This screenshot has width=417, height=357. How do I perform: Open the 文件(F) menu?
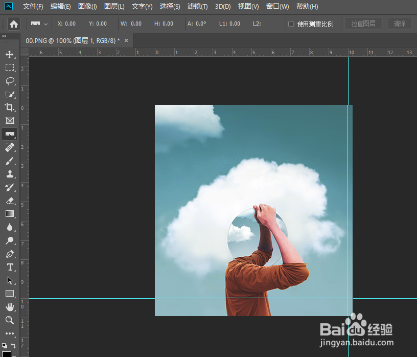[33, 6]
